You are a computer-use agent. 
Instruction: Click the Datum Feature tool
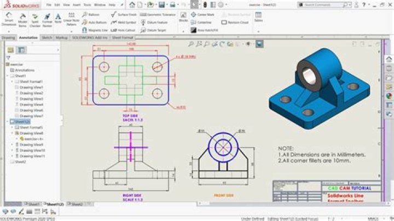pyautogui.click(x=154, y=22)
